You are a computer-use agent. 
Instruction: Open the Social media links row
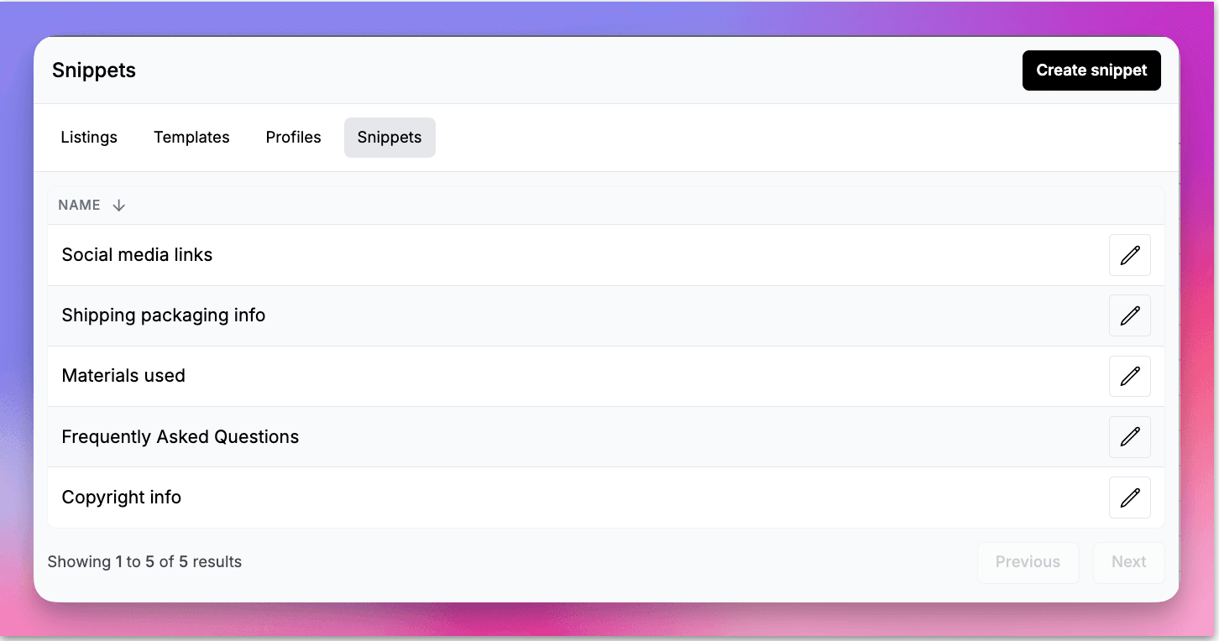tap(606, 255)
